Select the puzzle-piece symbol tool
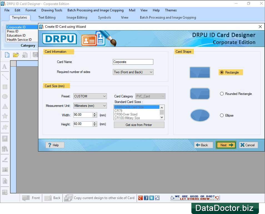 [x=5, y=127]
